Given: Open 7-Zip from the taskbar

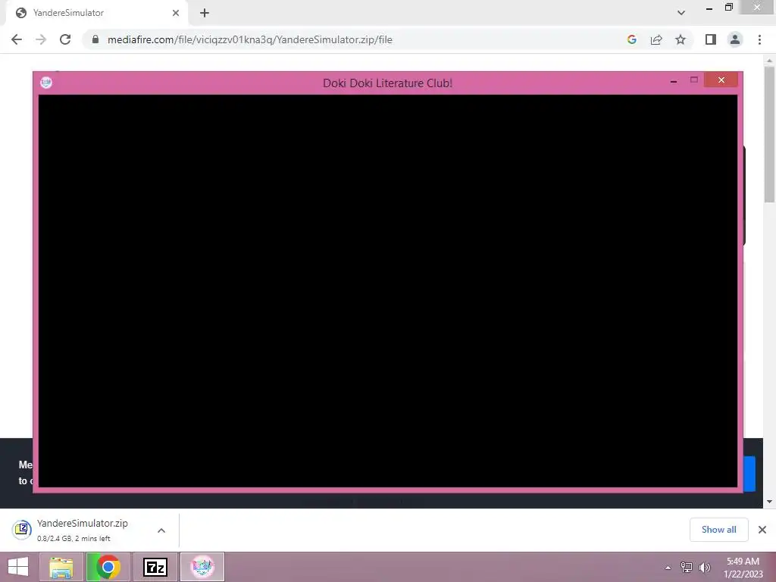Looking at the screenshot, I should (x=155, y=567).
